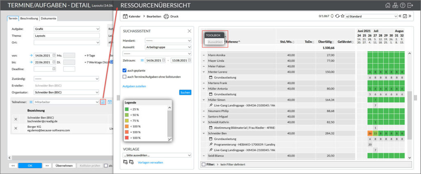
Task: Close the Suchassistent panel
Action: click(189, 31)
